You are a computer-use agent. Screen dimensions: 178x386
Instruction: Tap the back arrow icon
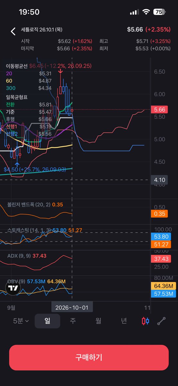[x=13, y=32]
